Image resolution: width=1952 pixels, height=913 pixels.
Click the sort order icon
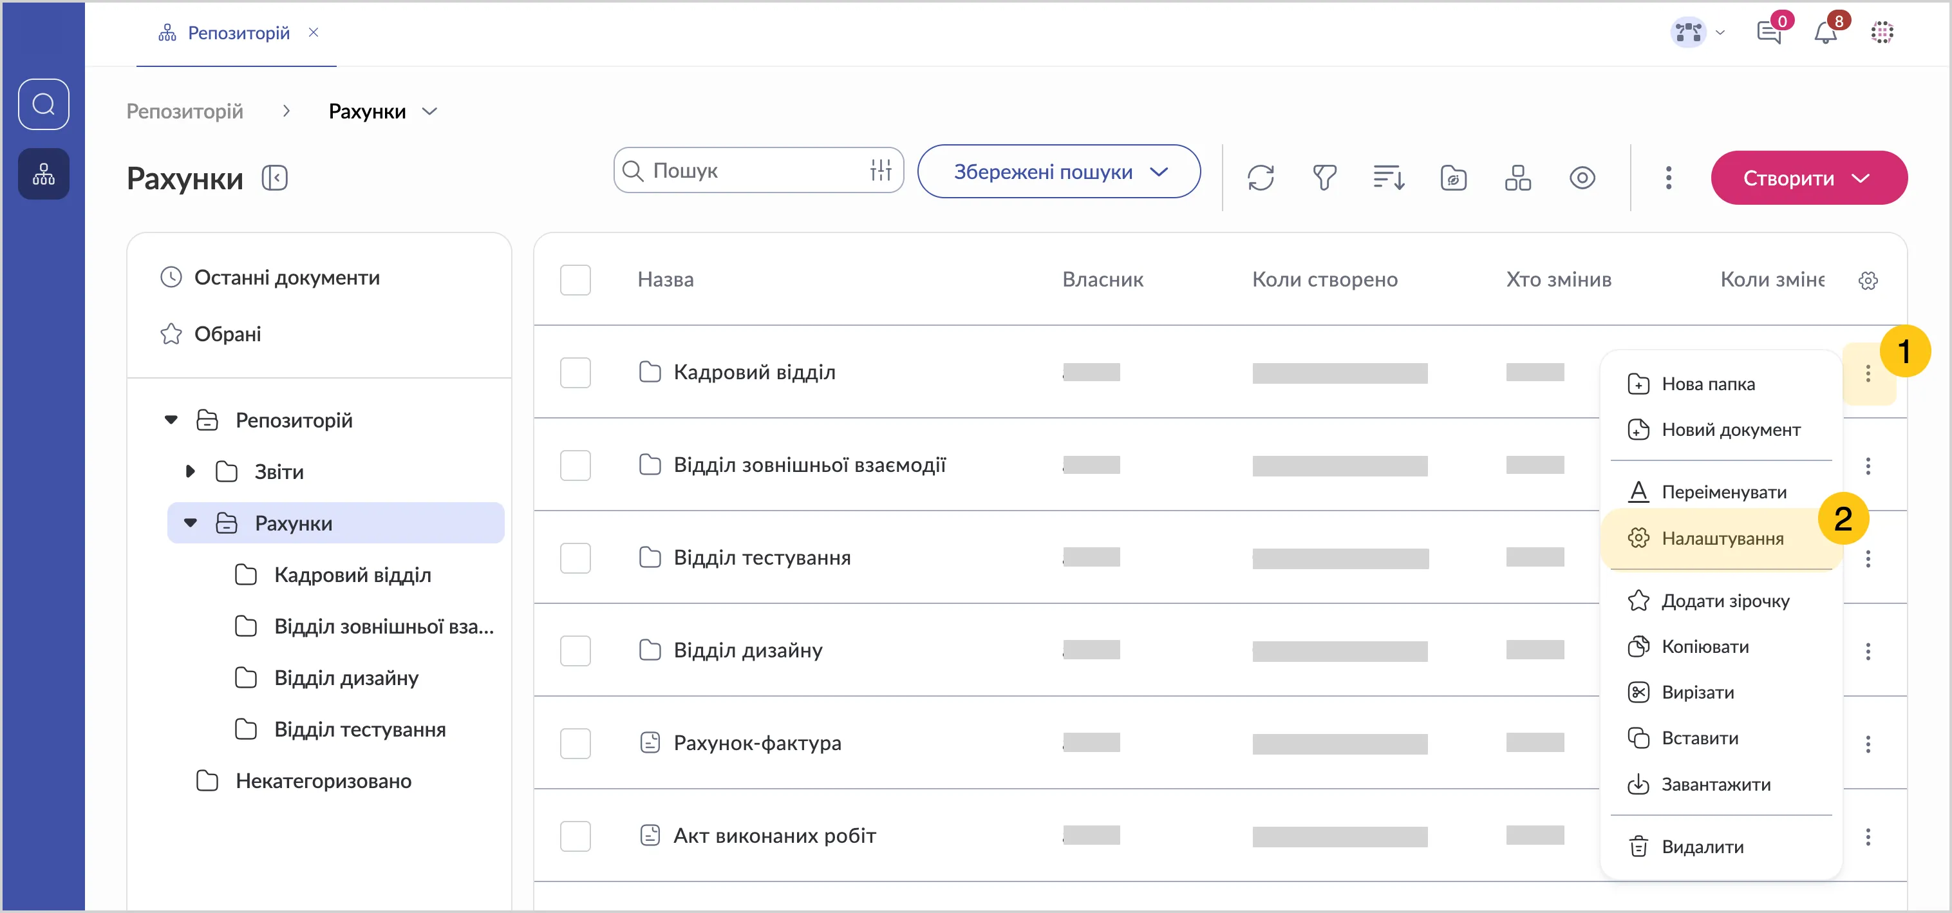click(x=1388, y=178)
